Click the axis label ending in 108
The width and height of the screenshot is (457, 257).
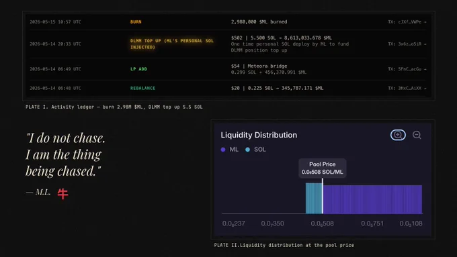[x=411, y=223]
